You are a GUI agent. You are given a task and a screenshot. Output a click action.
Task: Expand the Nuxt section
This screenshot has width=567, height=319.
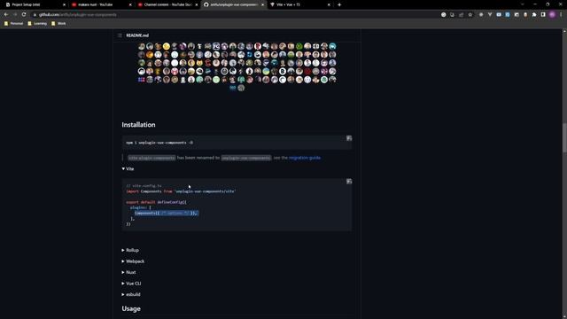pos(129,272)
